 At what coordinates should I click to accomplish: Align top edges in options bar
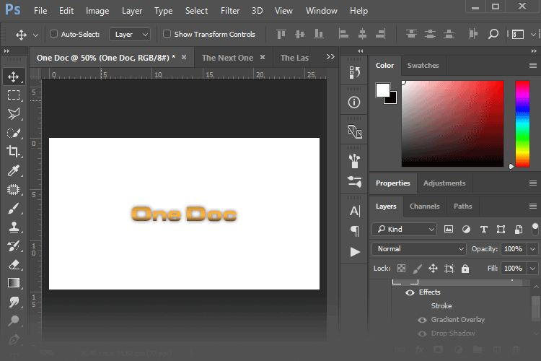coord(281,34)
